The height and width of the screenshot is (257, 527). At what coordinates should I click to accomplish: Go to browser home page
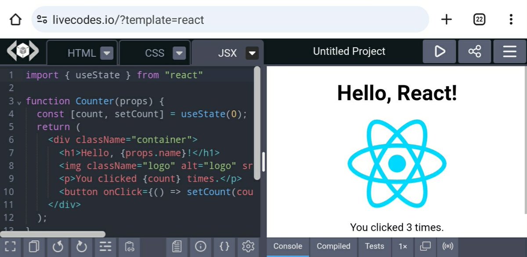15,19
